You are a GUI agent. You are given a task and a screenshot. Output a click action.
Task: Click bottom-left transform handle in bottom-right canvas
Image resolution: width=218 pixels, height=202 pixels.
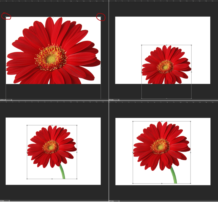(x=133, y=183)
